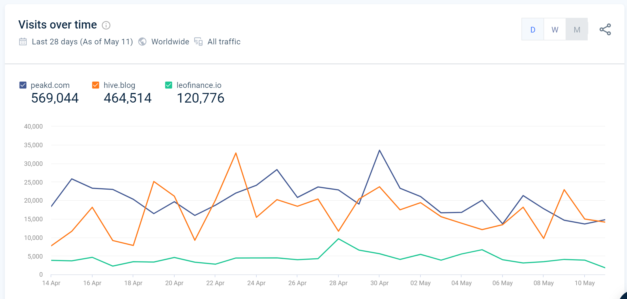Image resolution: width=627 pixels, height=299 pixels.
Task: Click the info icon beside Visits over time
Action: (x=106, y=25)
